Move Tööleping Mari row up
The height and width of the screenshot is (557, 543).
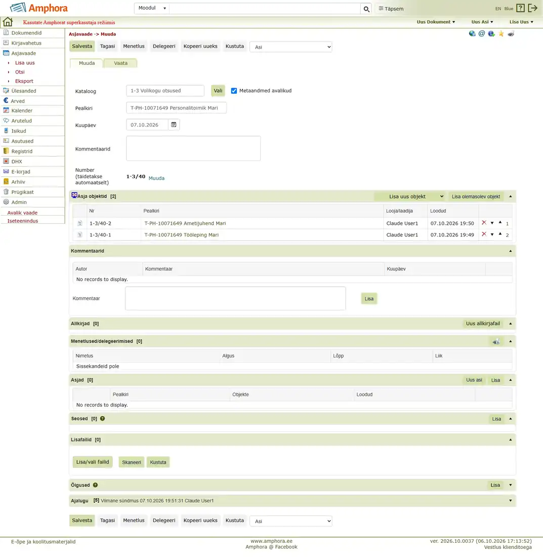coord(500,234)
